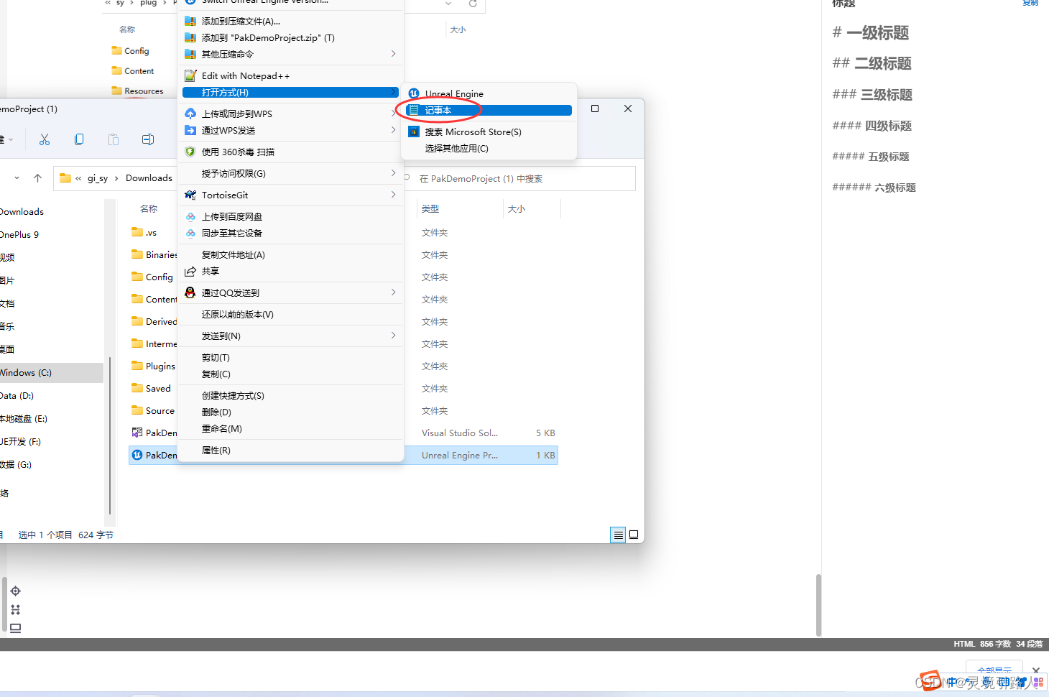Screen dimensions: 1049x697
Task: Select Unreal Engine in the open-with submenu
Action: point(489,93)
